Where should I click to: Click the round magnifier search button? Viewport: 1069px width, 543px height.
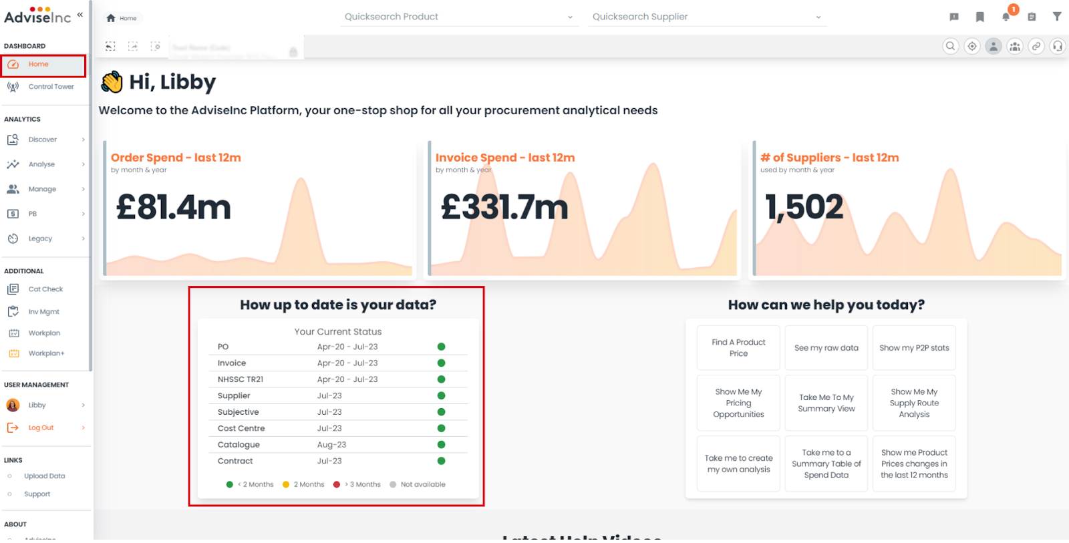(x=951, y=46)
